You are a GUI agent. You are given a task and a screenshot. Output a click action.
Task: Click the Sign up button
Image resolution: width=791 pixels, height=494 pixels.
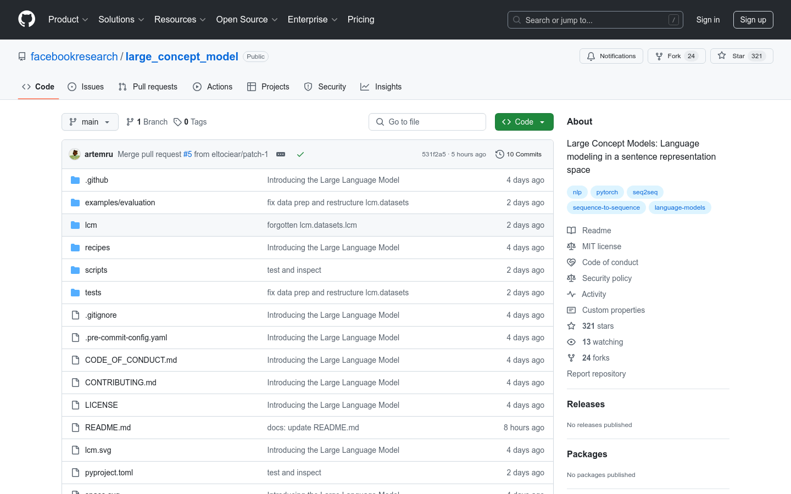[x=753, y=20]
